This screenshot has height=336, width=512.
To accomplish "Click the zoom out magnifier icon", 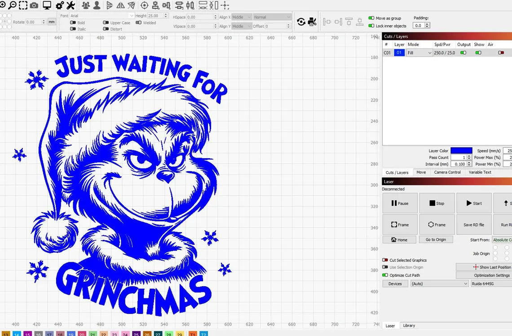I will pyautogui.click(x=12, y=5).
